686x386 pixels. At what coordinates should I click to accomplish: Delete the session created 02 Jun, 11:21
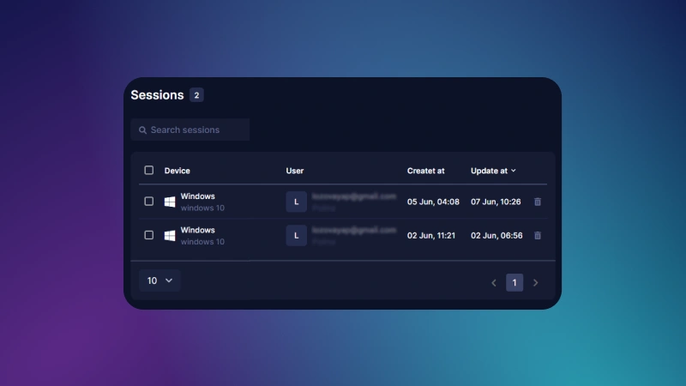pyautogui.click(x=538, y=235)
